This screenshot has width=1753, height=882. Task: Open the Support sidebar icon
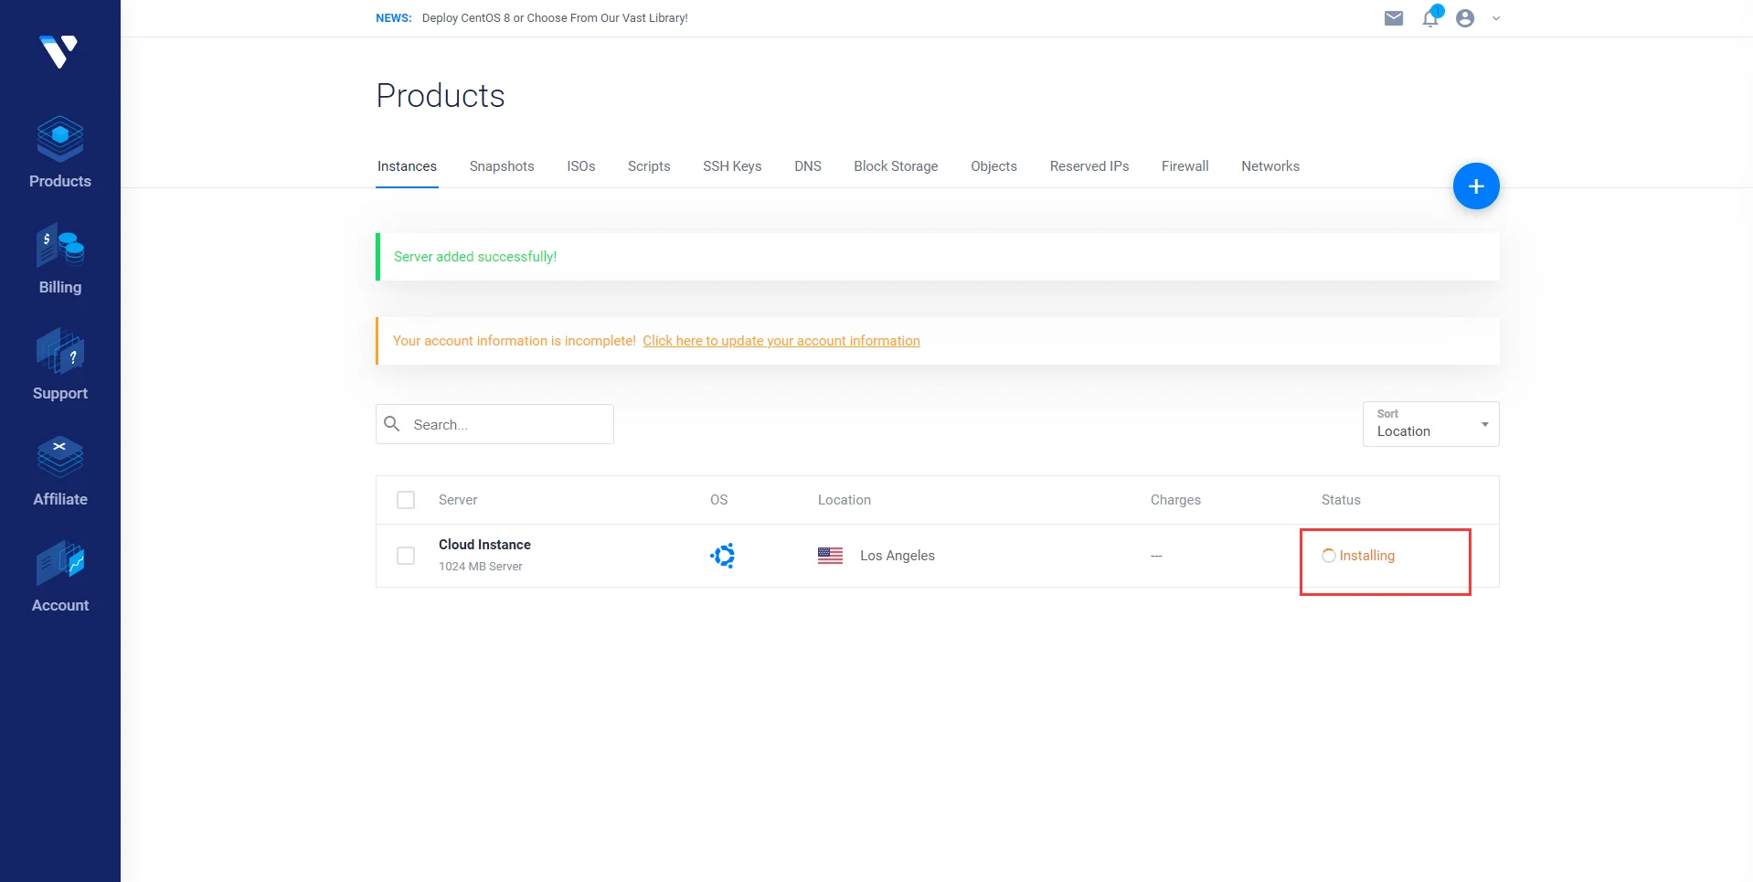60,353
